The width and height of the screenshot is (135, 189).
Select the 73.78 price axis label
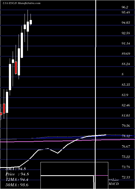point(126,167)
